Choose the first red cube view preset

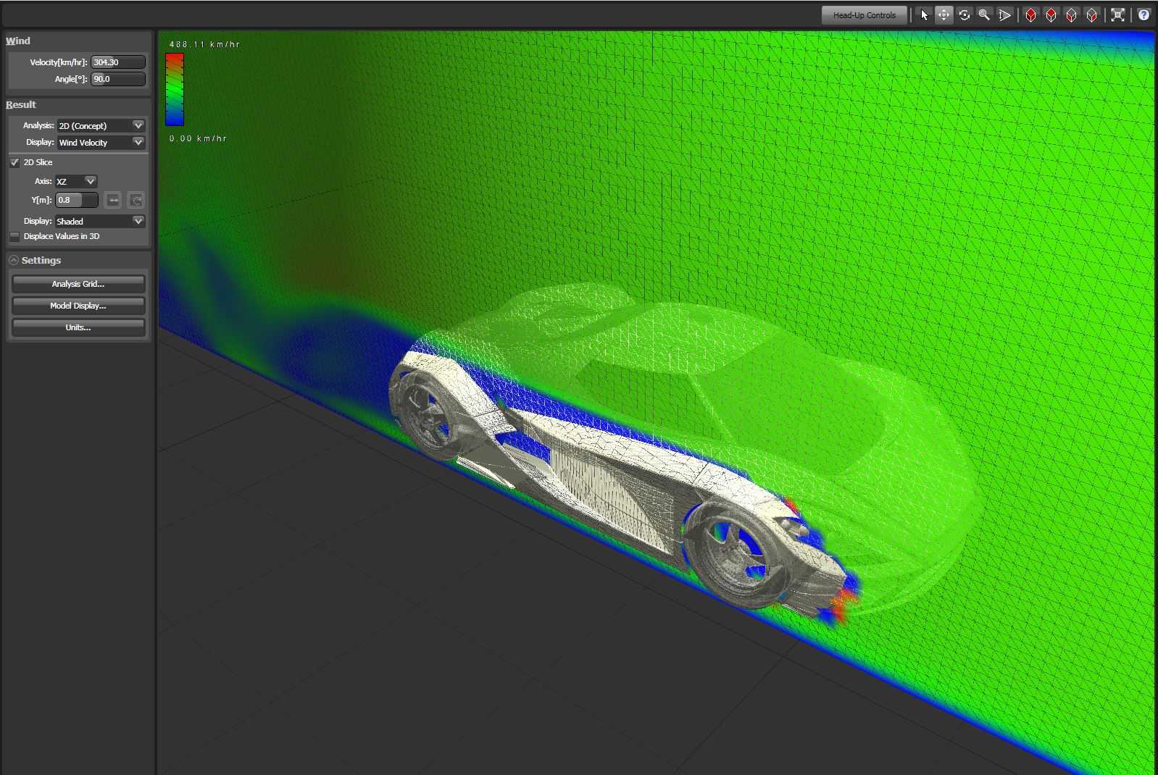tap(1030, 14)
